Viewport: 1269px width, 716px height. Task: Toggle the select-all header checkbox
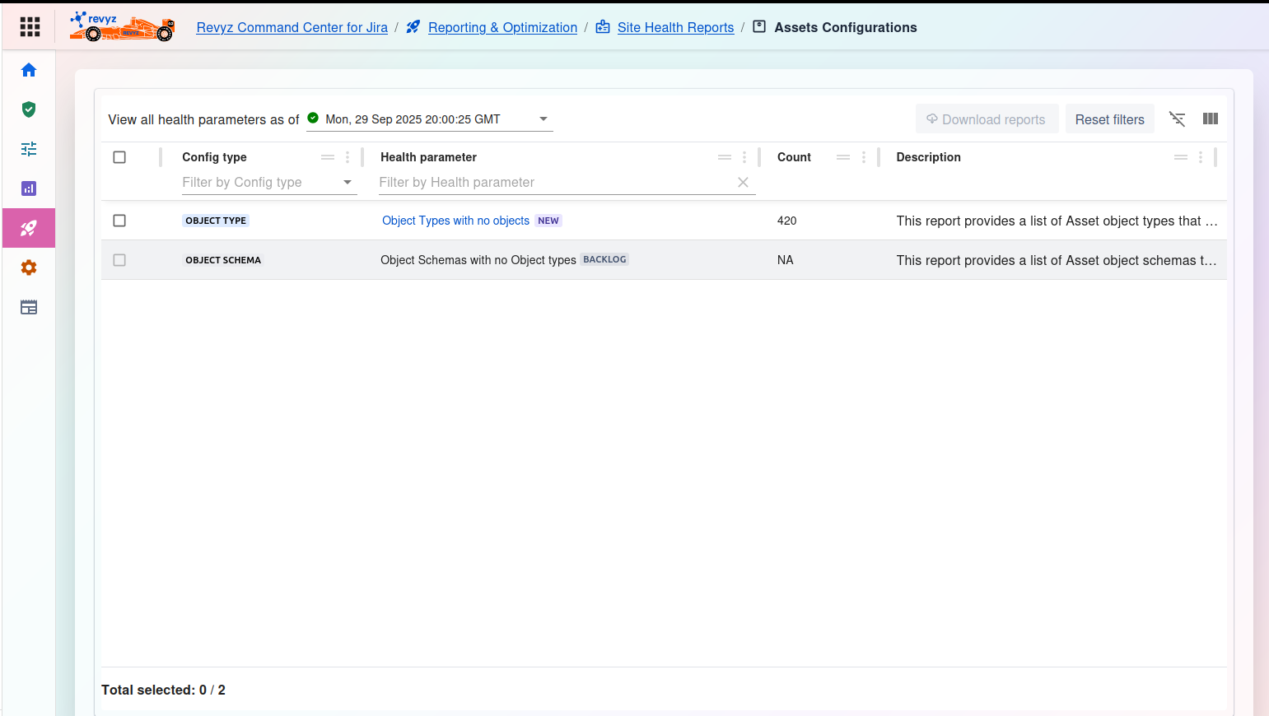[119, 157]
